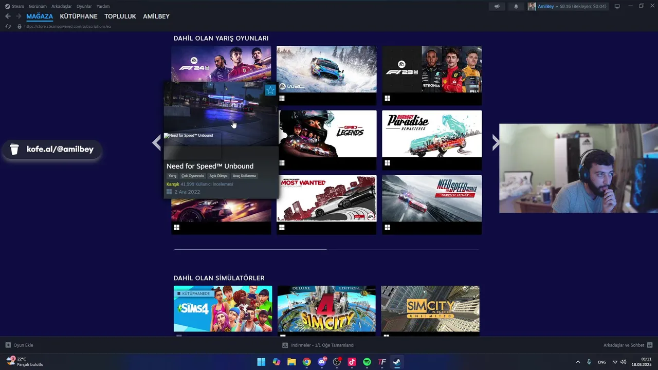Click Windows icon under F1 23 card
Viewport: 658px width, 370px height.
coord(387,98)
